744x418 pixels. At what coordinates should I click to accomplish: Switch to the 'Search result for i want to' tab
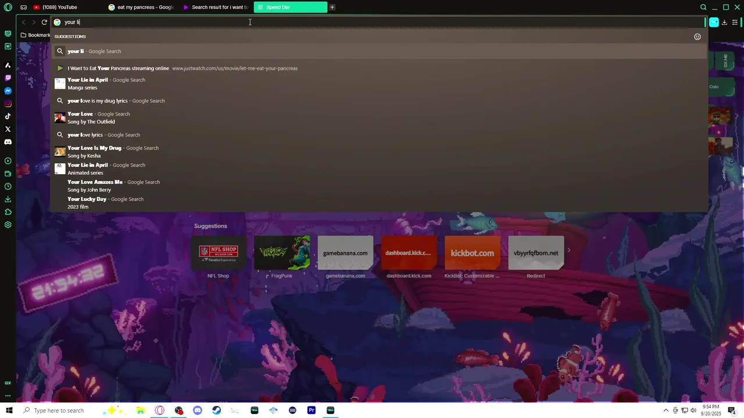[x=216, y=7]
